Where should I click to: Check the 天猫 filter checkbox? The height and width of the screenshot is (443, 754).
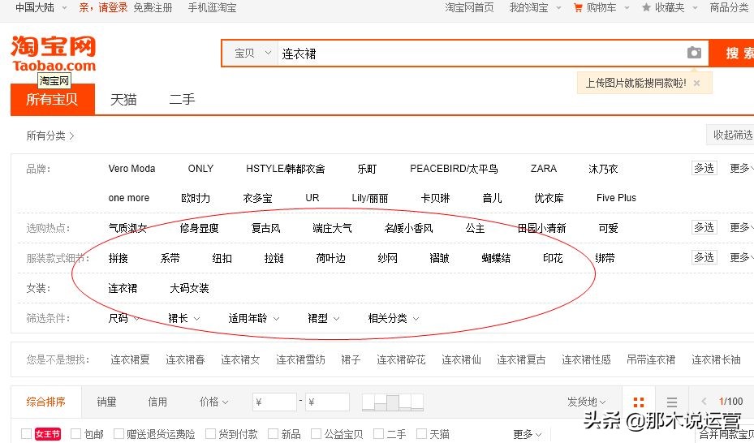pos(421,434)
